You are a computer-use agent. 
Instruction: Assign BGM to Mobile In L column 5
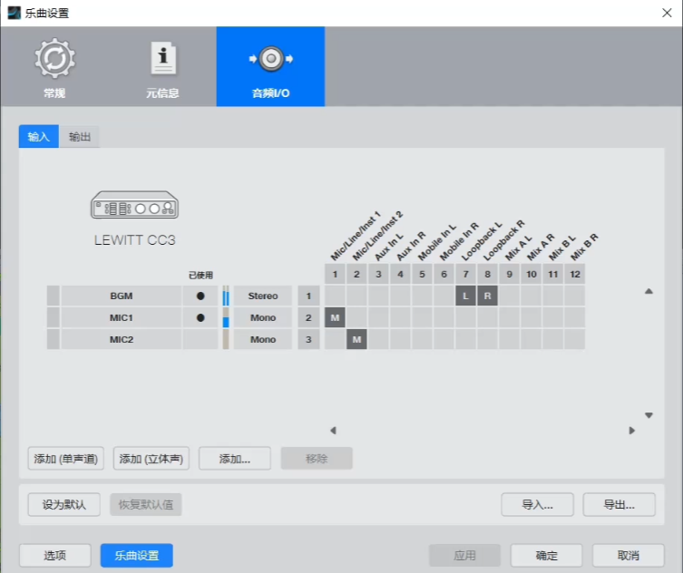pyautogui.click(x=422, y=296)
